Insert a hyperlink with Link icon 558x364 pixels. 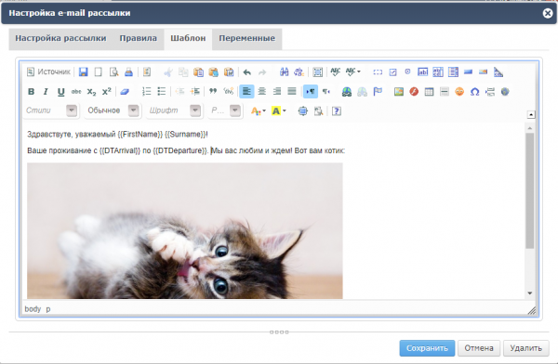tap(347, 92)
